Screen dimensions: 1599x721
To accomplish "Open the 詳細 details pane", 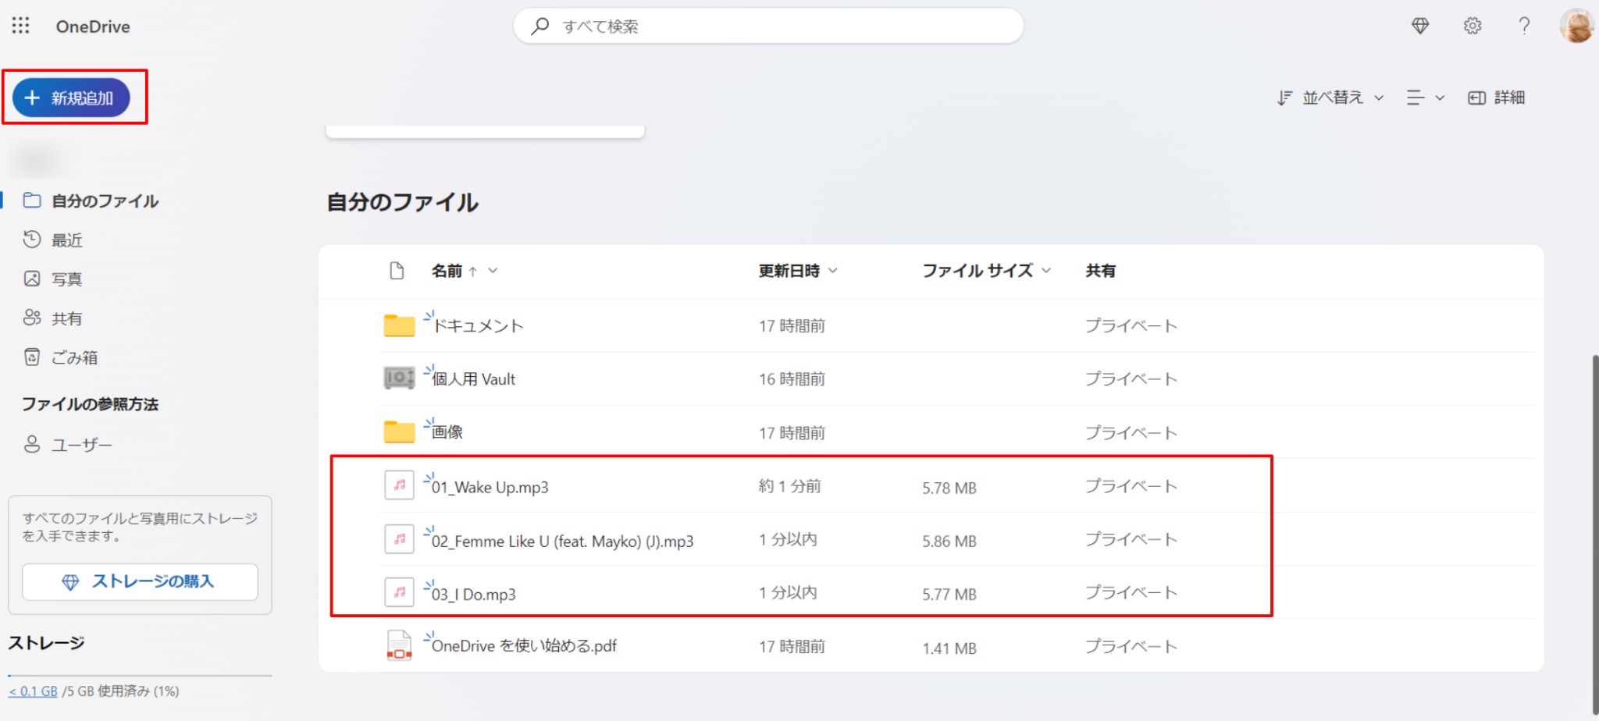I will [x=1497, y=98].
